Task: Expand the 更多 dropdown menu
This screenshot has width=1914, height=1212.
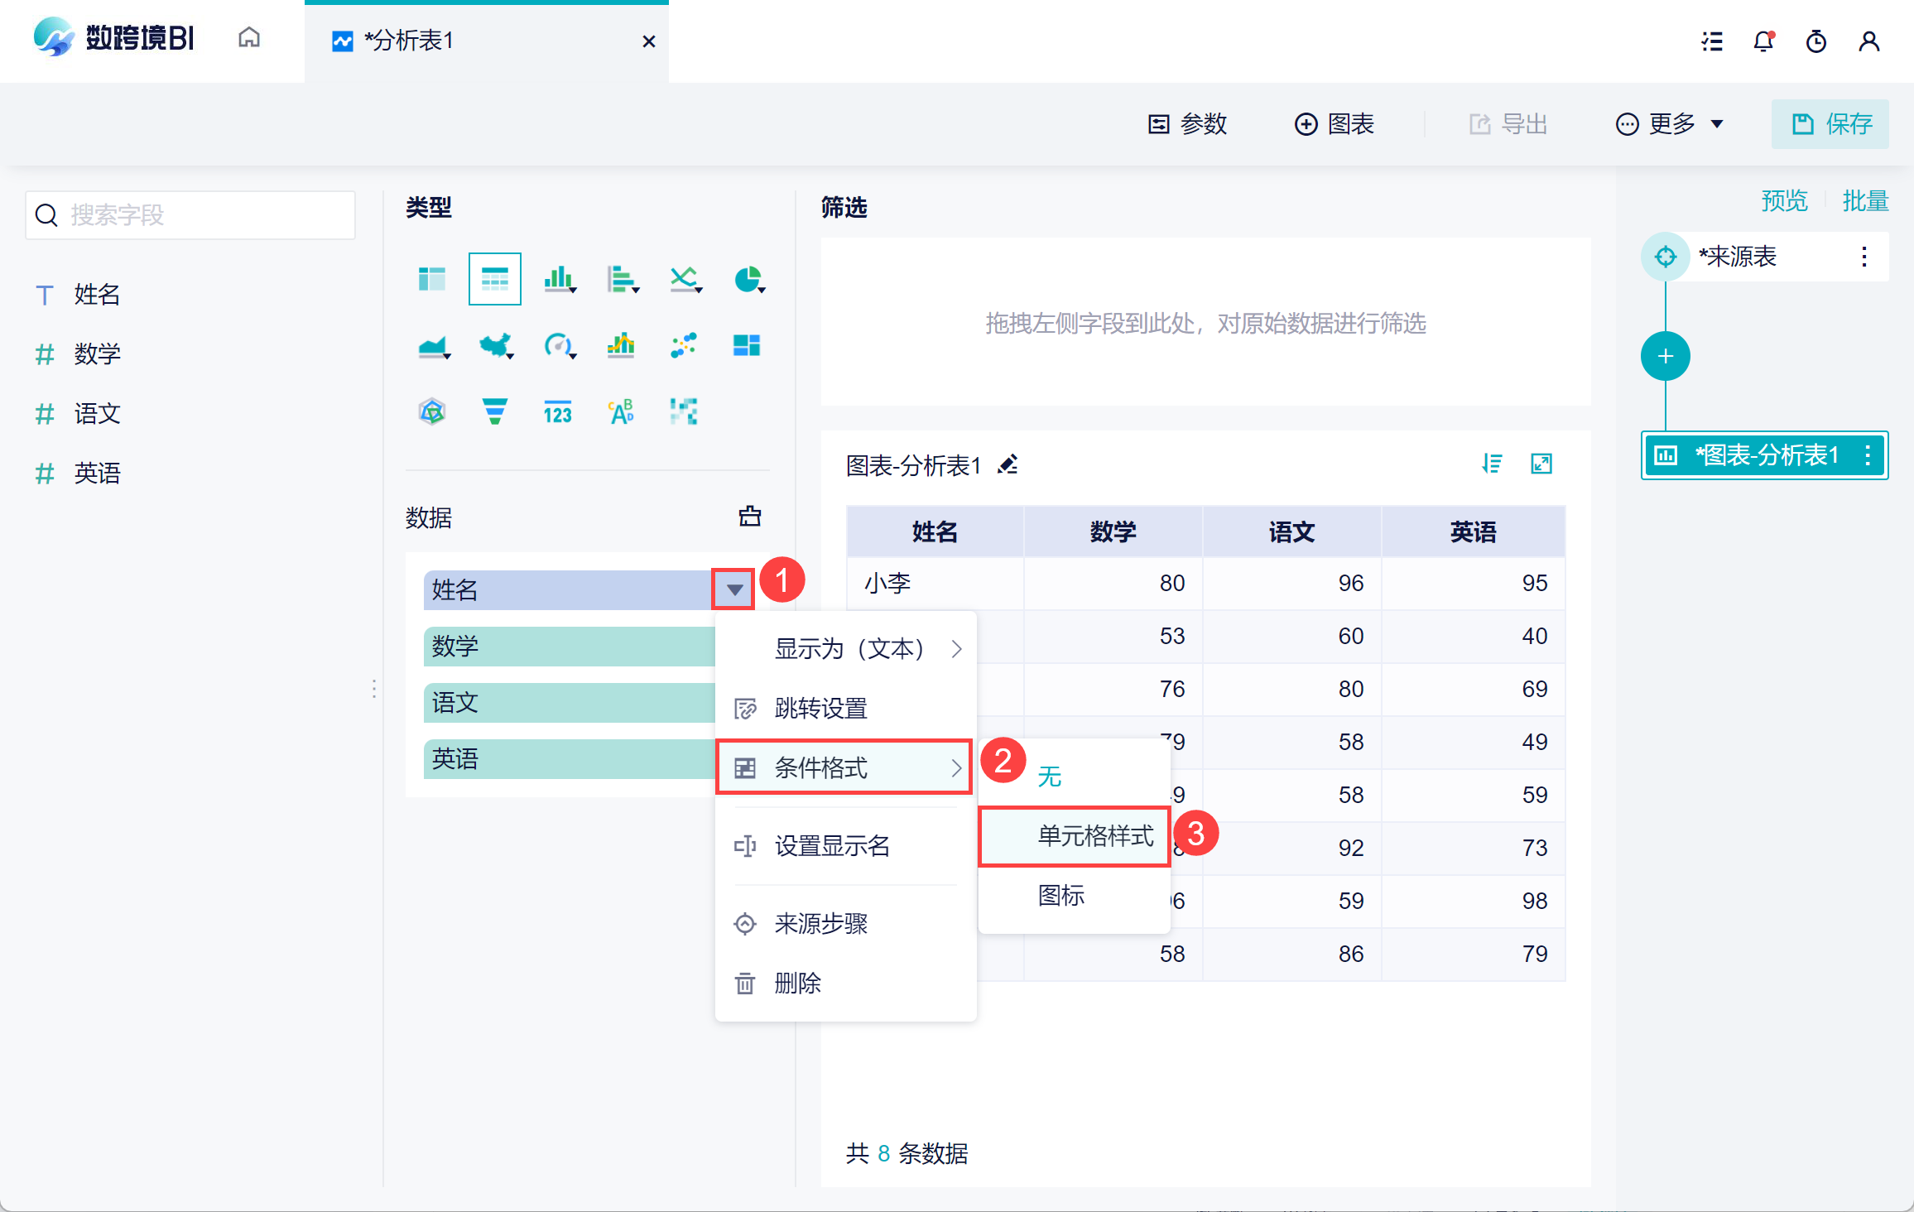Action: (x=1670, y=124)
